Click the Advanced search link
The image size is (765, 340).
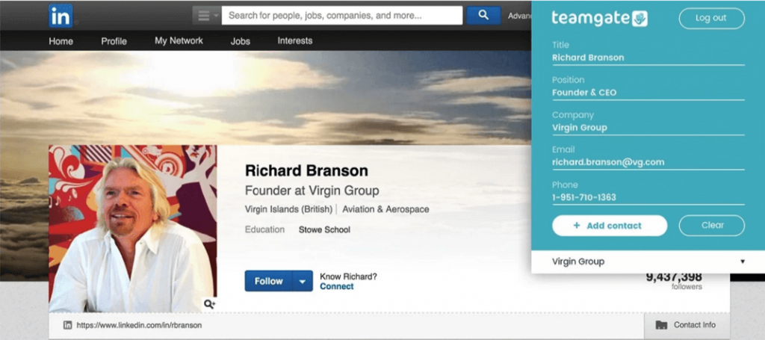click(x=520, y=16)
